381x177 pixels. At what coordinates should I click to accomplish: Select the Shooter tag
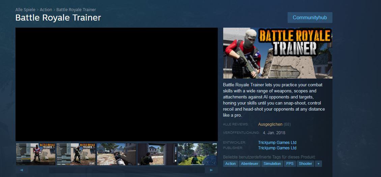point(305,164)
